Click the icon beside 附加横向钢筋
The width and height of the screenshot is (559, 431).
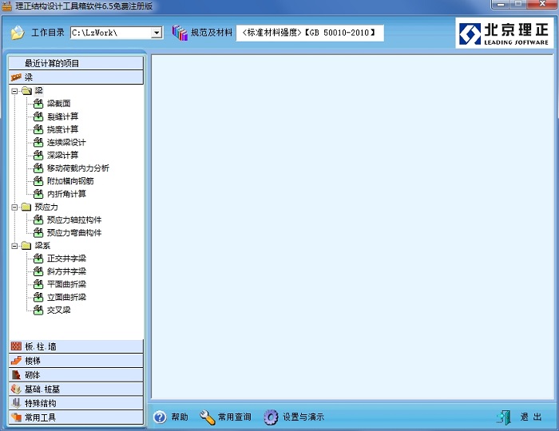38,181
